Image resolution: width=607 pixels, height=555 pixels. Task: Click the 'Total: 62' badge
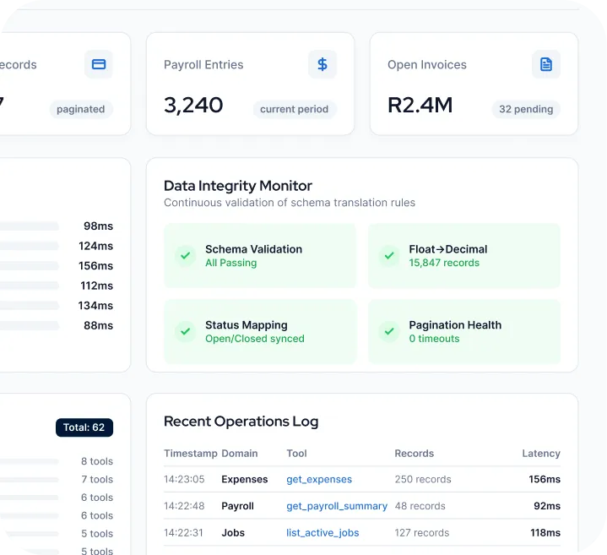84,427
